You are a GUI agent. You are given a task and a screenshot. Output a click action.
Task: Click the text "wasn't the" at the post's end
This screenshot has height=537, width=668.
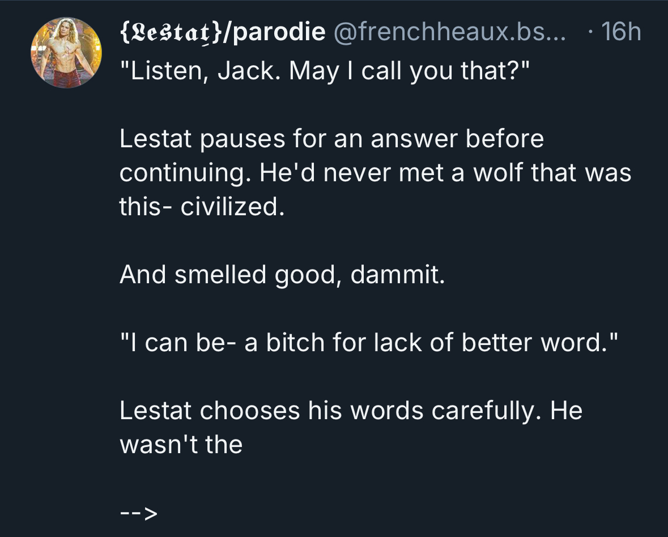(x=181, y=445)
